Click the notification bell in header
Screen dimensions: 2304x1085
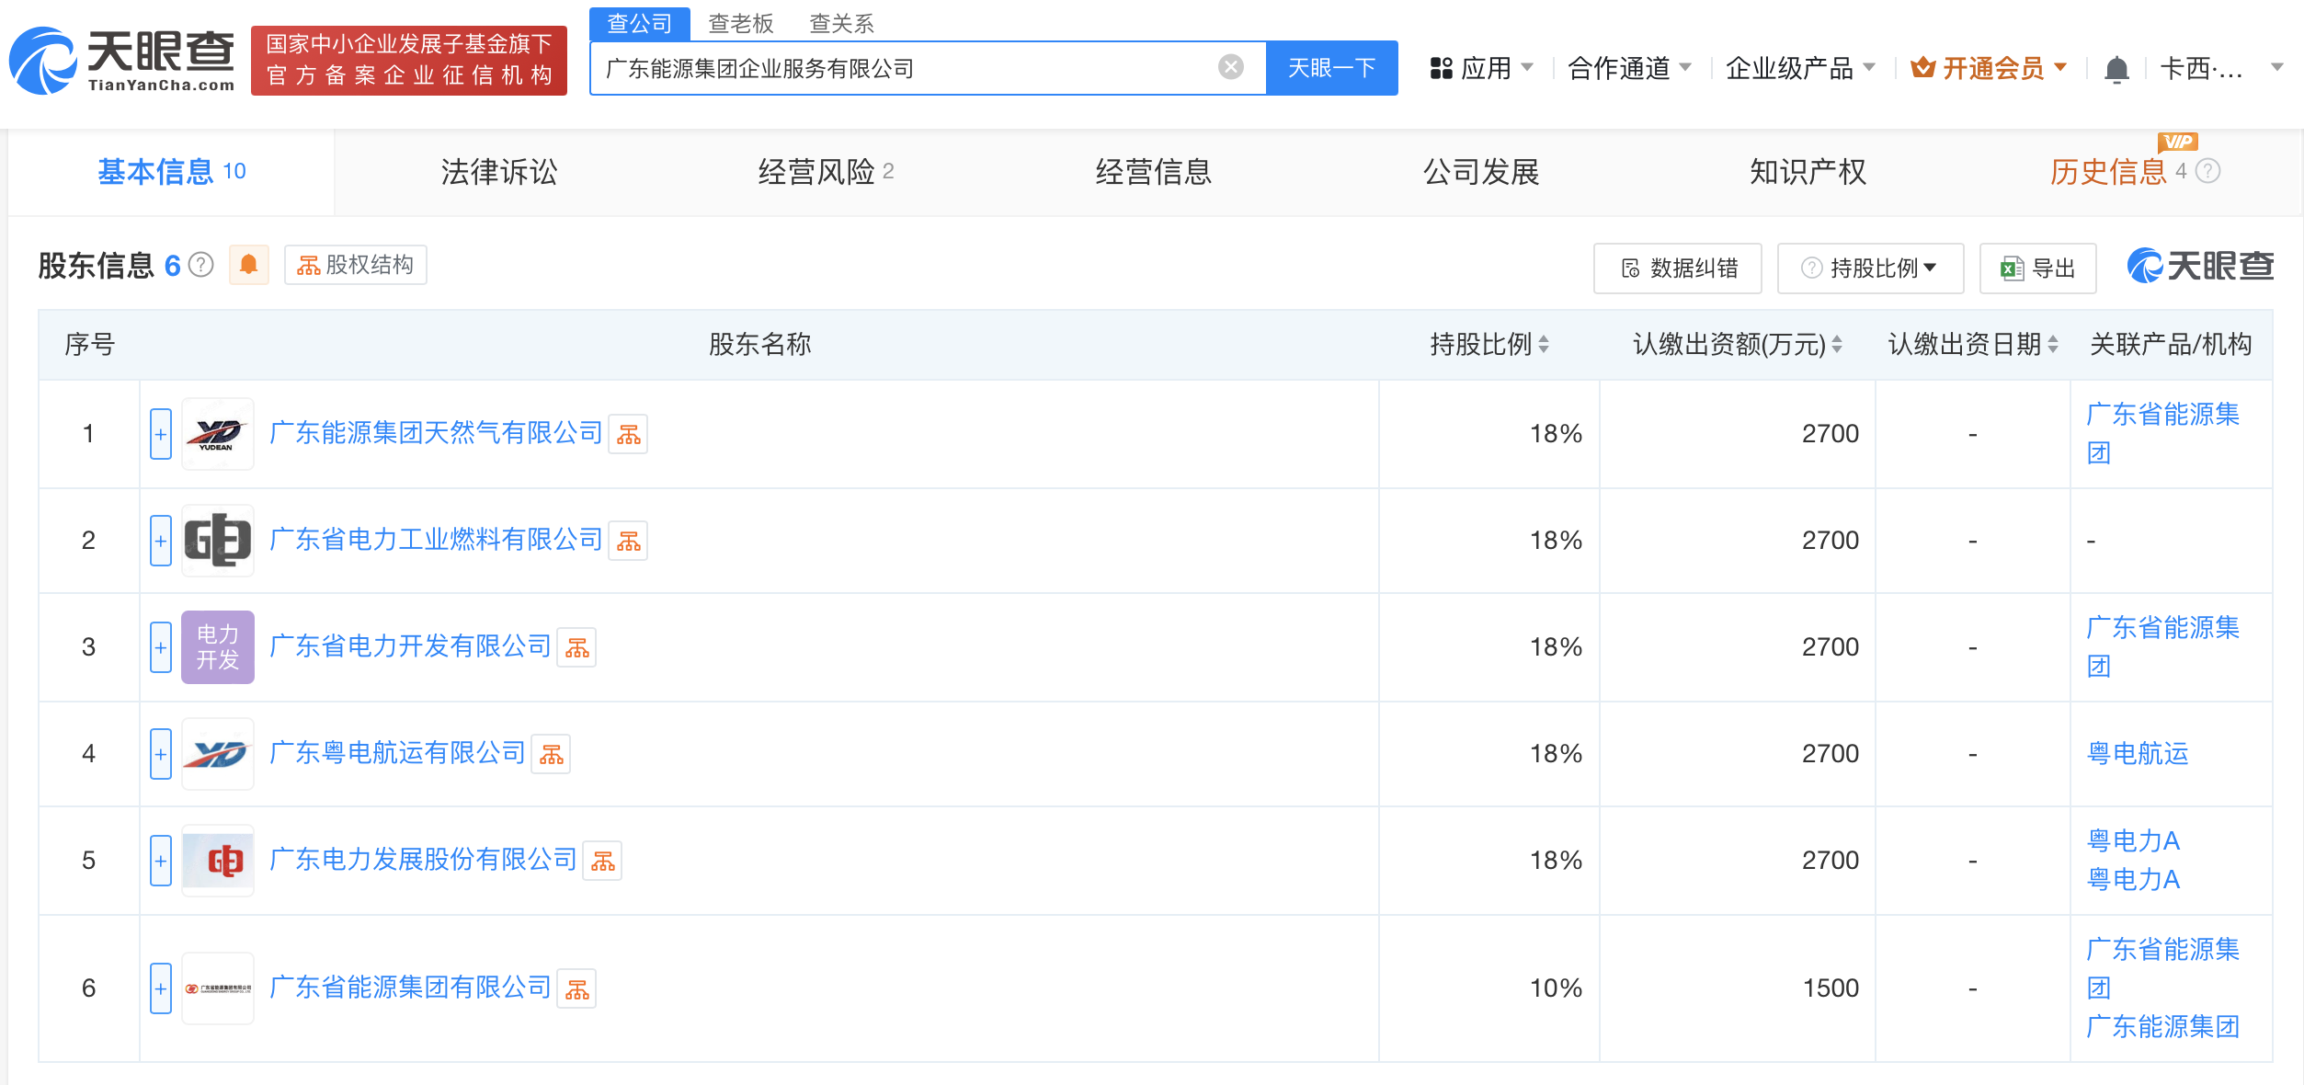(2116, 69)
